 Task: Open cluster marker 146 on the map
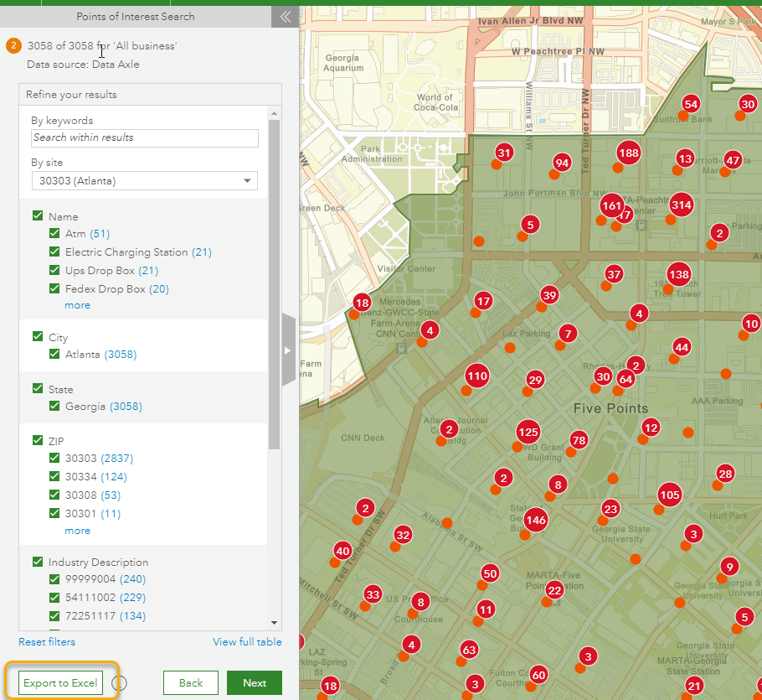[535, 520]
